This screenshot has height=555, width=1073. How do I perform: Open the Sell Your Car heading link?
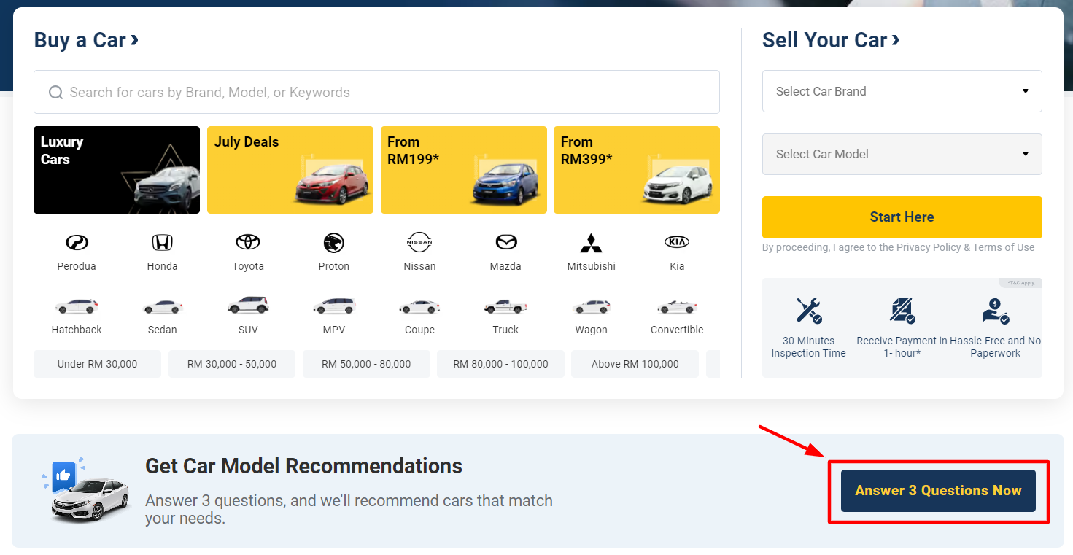coord(830,40)
